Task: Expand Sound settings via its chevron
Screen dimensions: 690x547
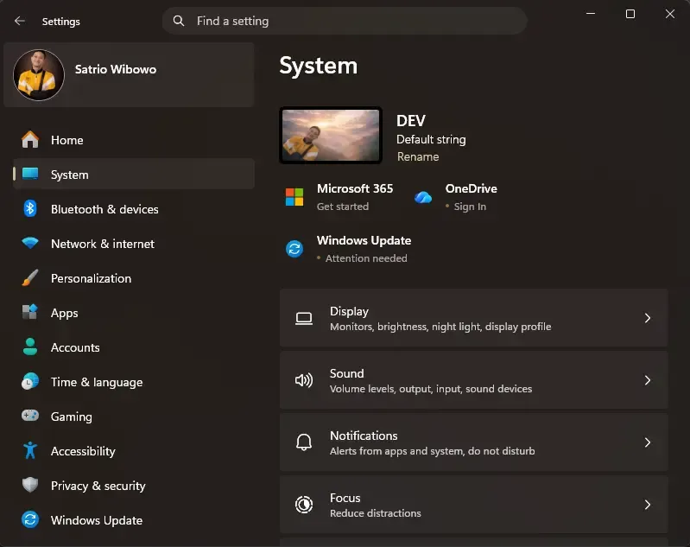Action: [648, 380]
